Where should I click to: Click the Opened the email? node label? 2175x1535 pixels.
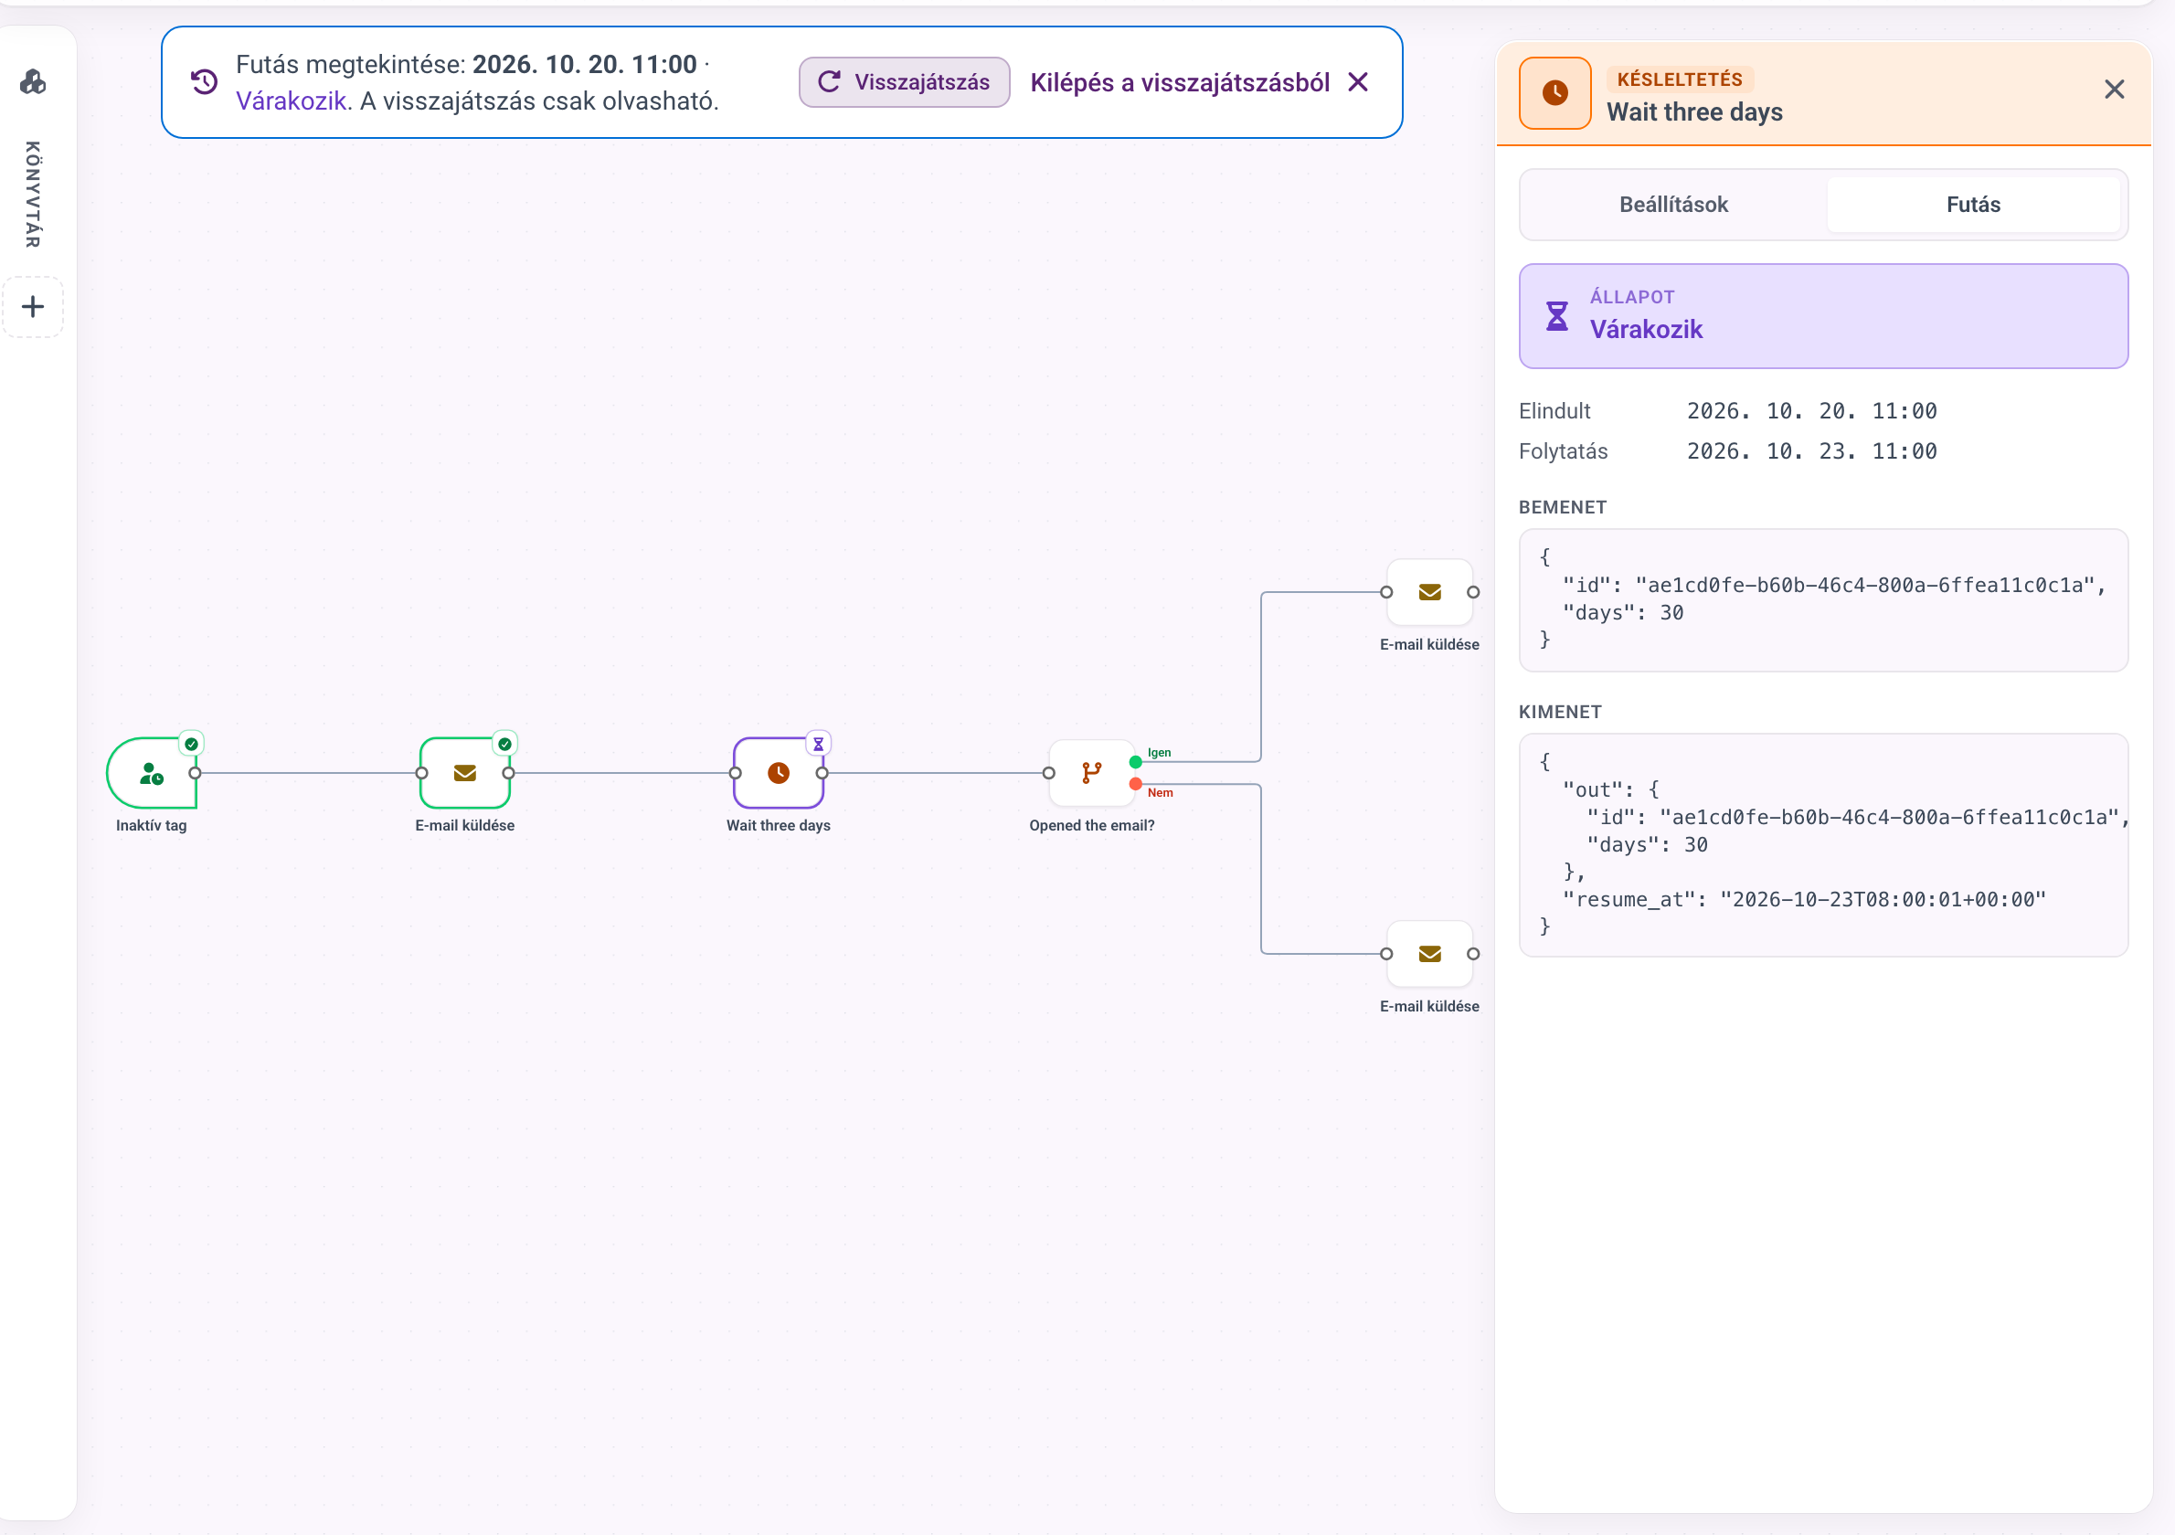[1092, 826]
